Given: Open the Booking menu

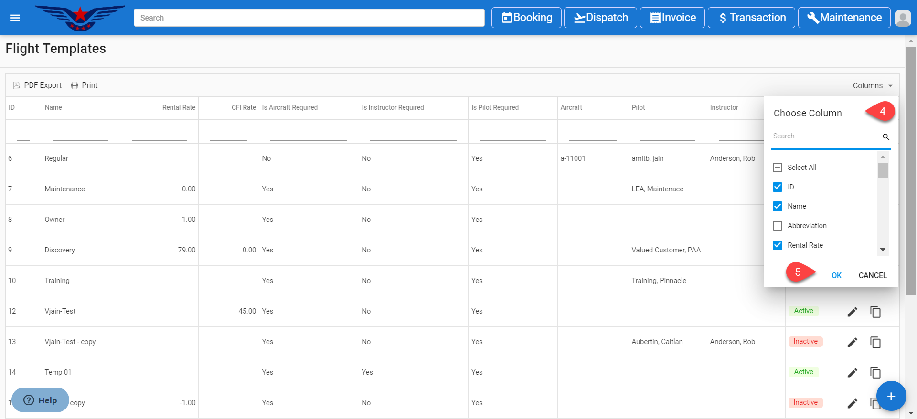Looking at the screenshot, I should point(526,18).
